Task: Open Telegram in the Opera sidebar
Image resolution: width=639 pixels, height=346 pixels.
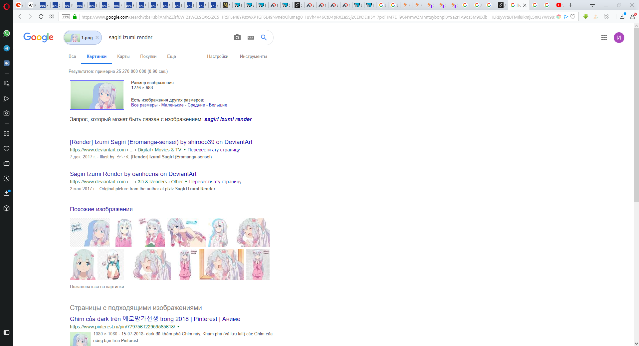Action: pos(6,48)
